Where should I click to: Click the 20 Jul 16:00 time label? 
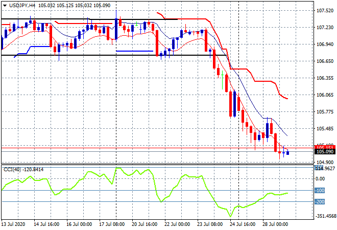coord(145,224)
